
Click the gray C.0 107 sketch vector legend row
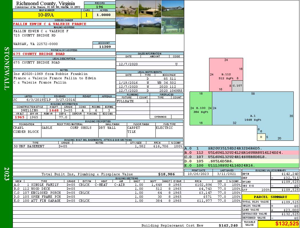pyautogui.click(x=242, y=157)
